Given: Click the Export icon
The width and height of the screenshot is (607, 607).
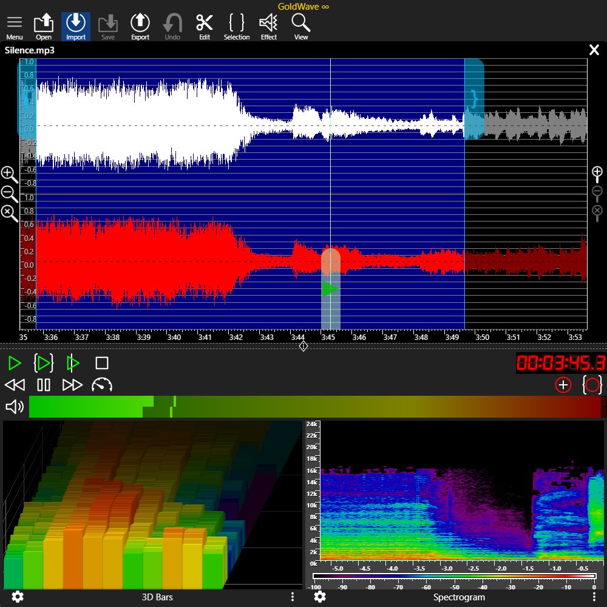Looking at the screenshot, I should tap(140, 25).
